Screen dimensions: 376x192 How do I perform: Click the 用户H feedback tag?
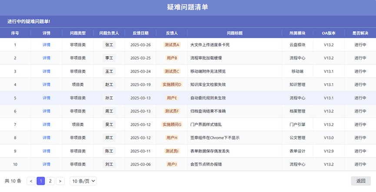click(x=172, y=138)
